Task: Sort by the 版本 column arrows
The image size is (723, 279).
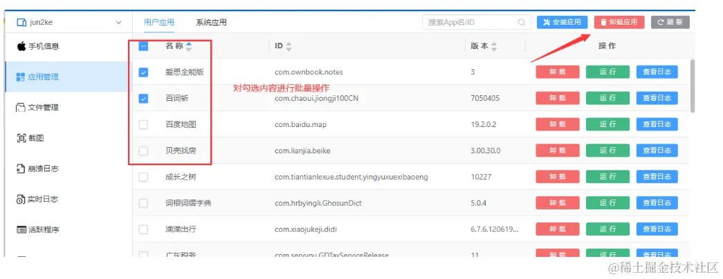Action: coord(494,46)
